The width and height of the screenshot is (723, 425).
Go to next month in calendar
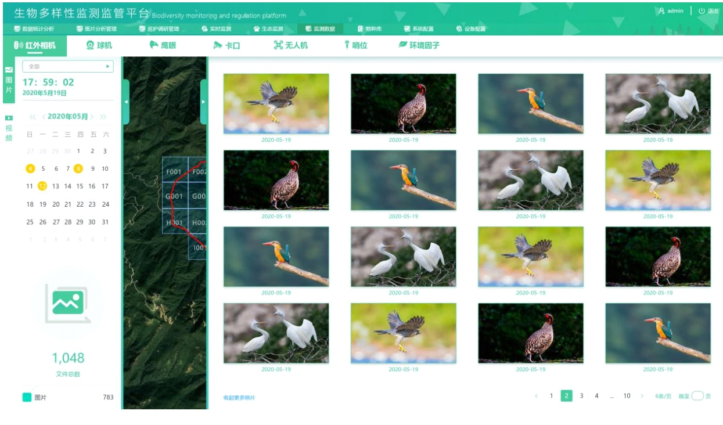point(91,117)
